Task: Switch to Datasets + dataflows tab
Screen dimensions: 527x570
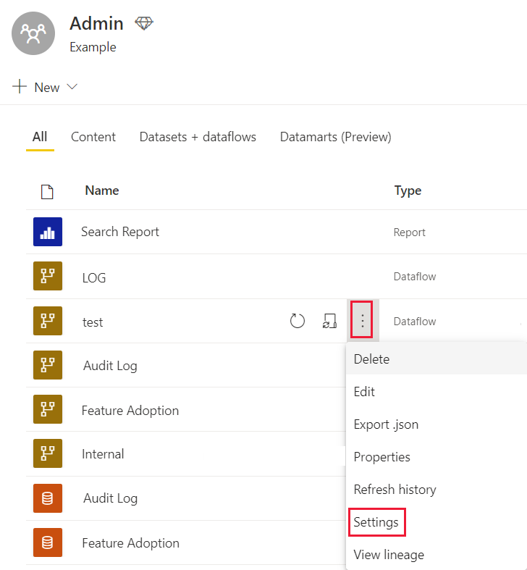Action: click(x=198, y=137)
